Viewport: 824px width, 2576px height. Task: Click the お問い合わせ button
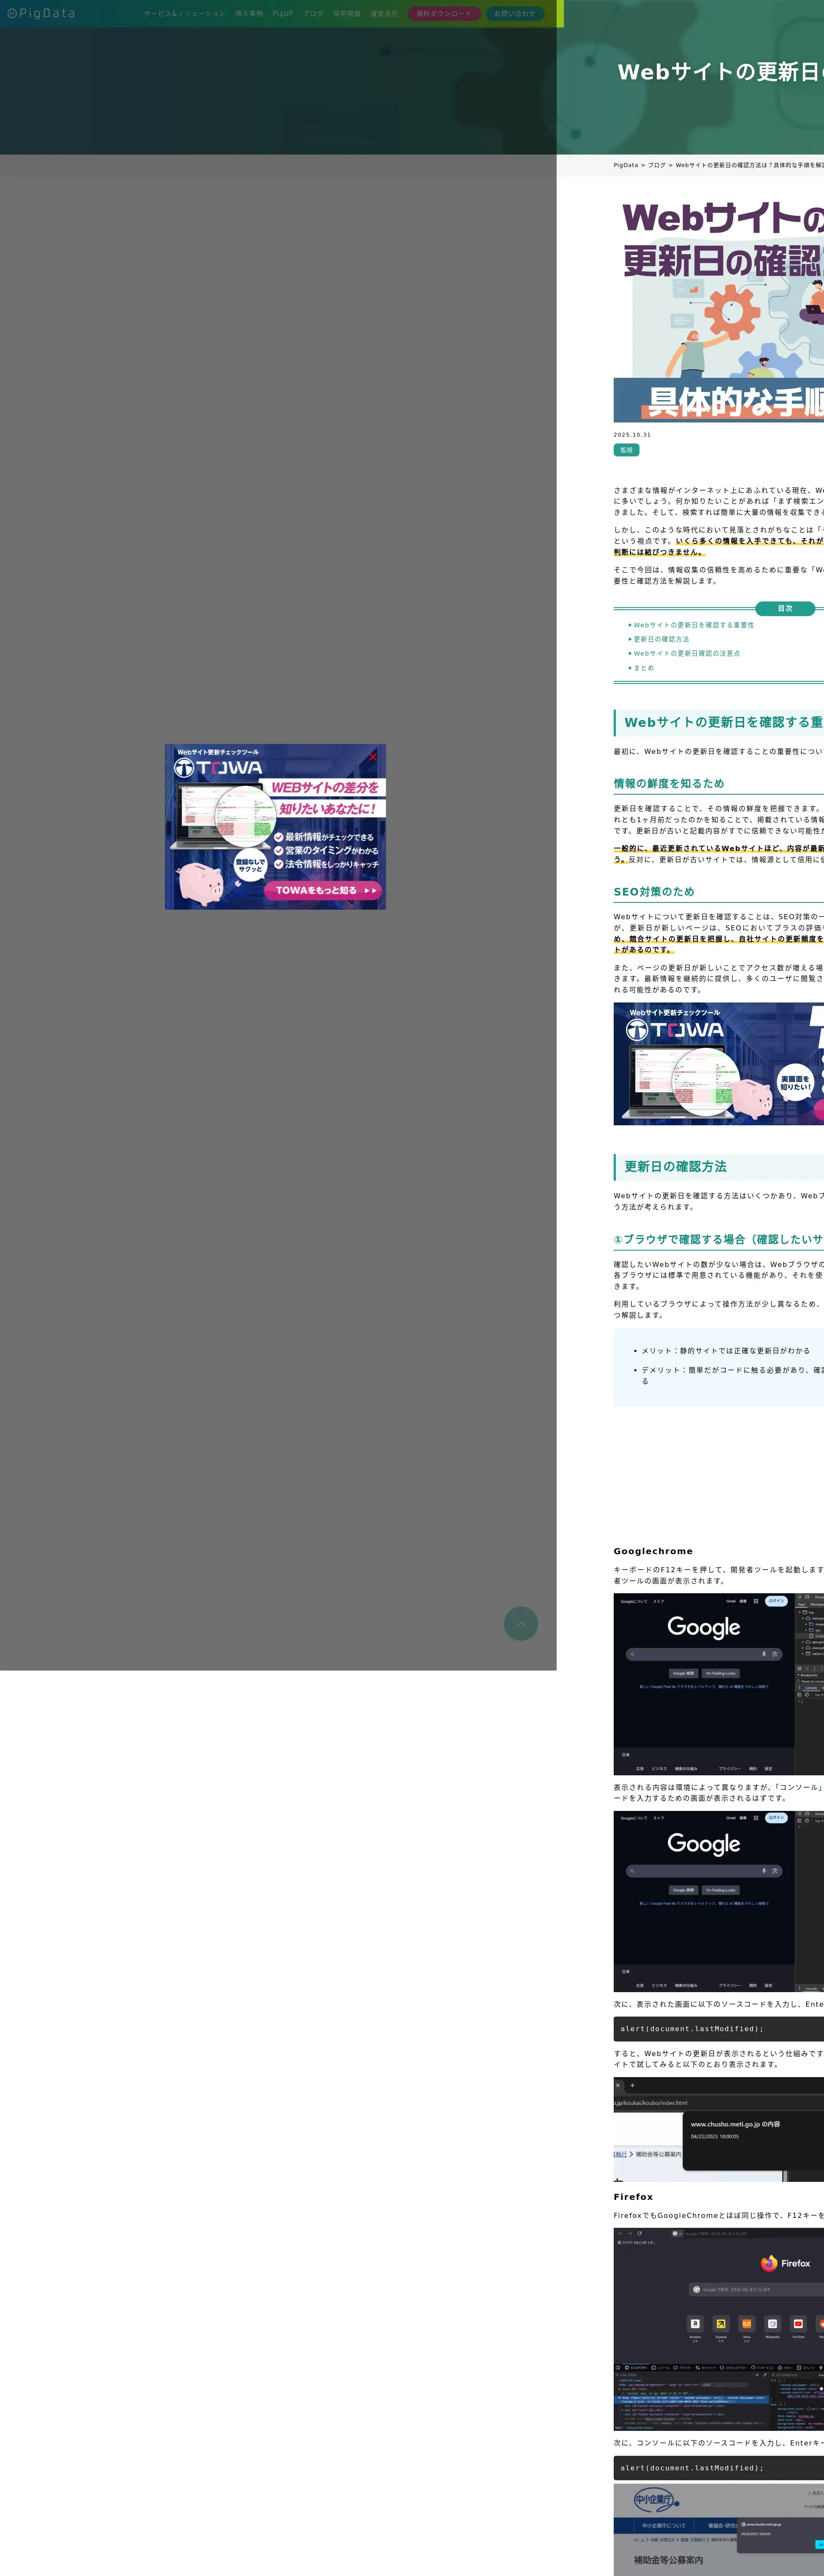[515, 14]
